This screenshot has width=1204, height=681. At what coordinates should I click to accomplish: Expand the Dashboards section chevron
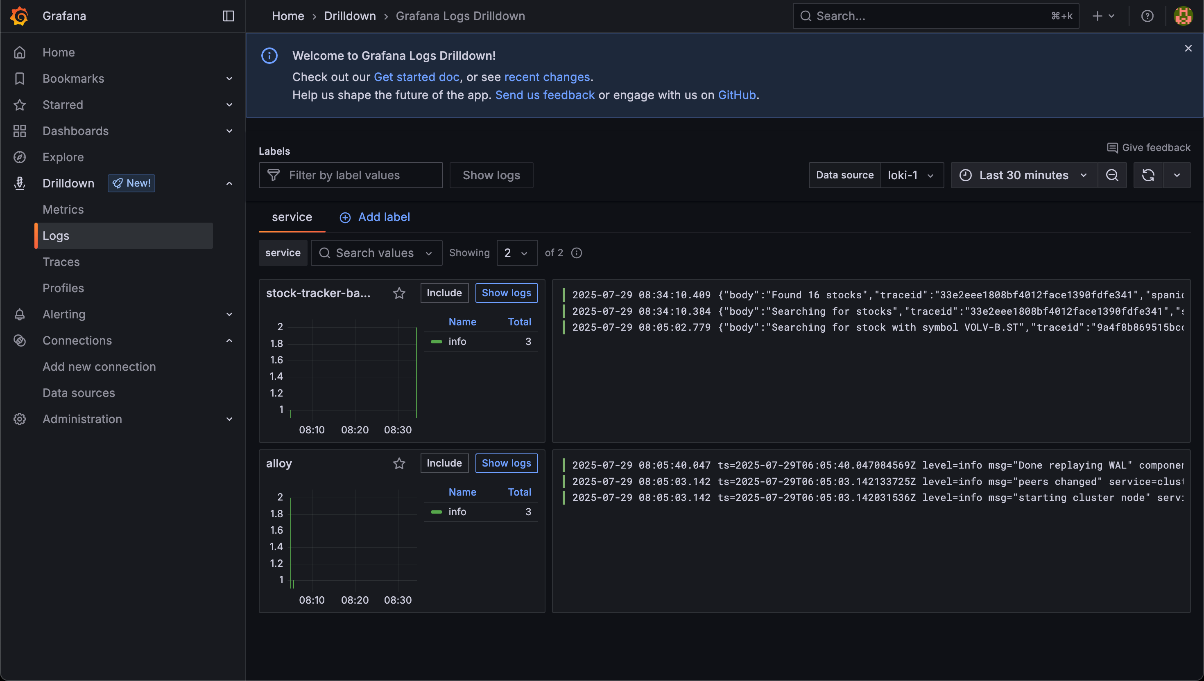(x=229, y=131)
